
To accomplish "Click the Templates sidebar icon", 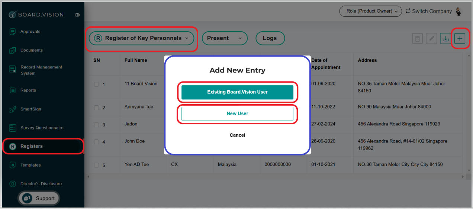I will (13, 165).
